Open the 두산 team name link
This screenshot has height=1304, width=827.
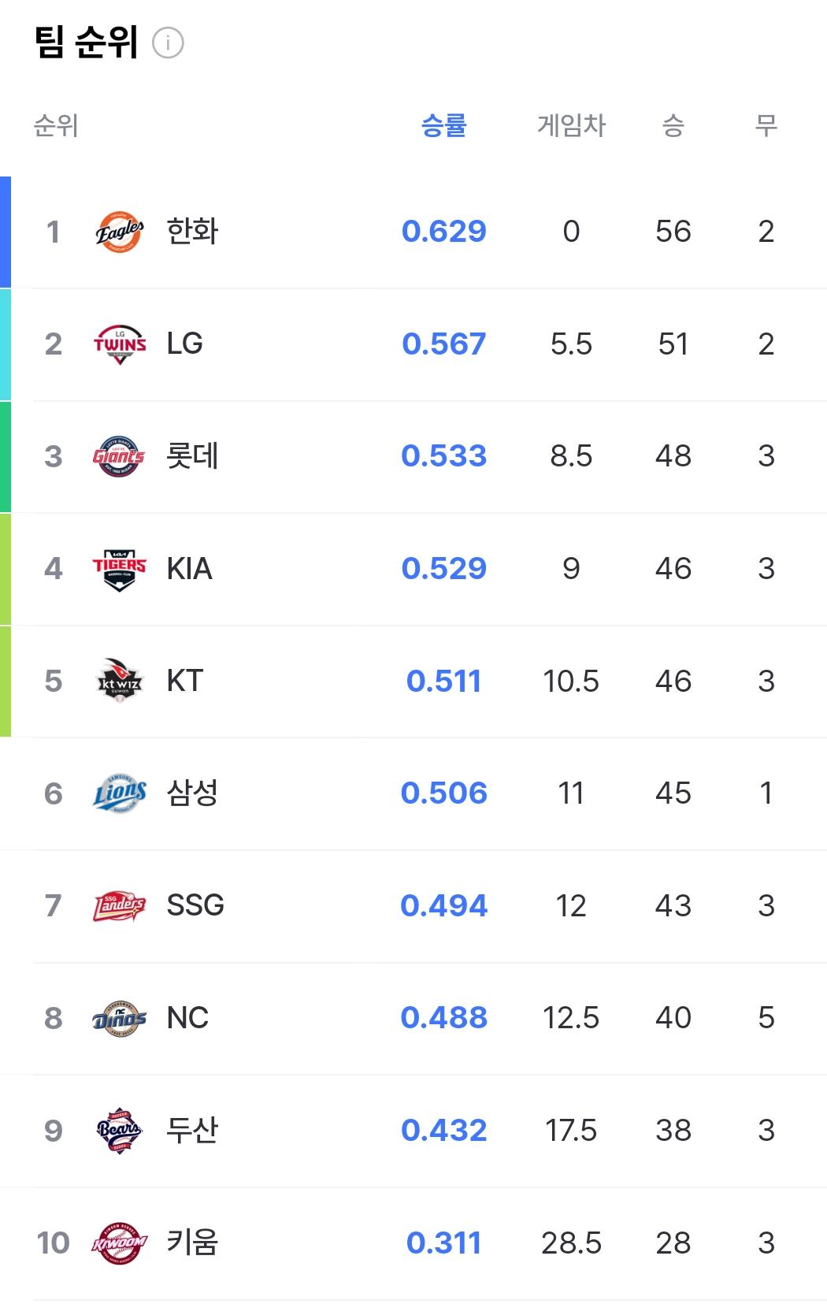click(192, 1131)
